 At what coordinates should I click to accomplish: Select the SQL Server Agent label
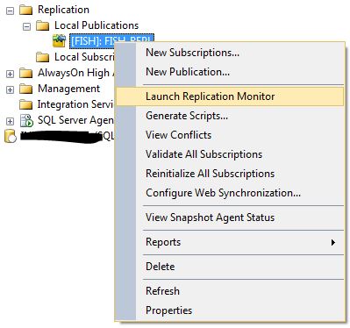(75, 120)
